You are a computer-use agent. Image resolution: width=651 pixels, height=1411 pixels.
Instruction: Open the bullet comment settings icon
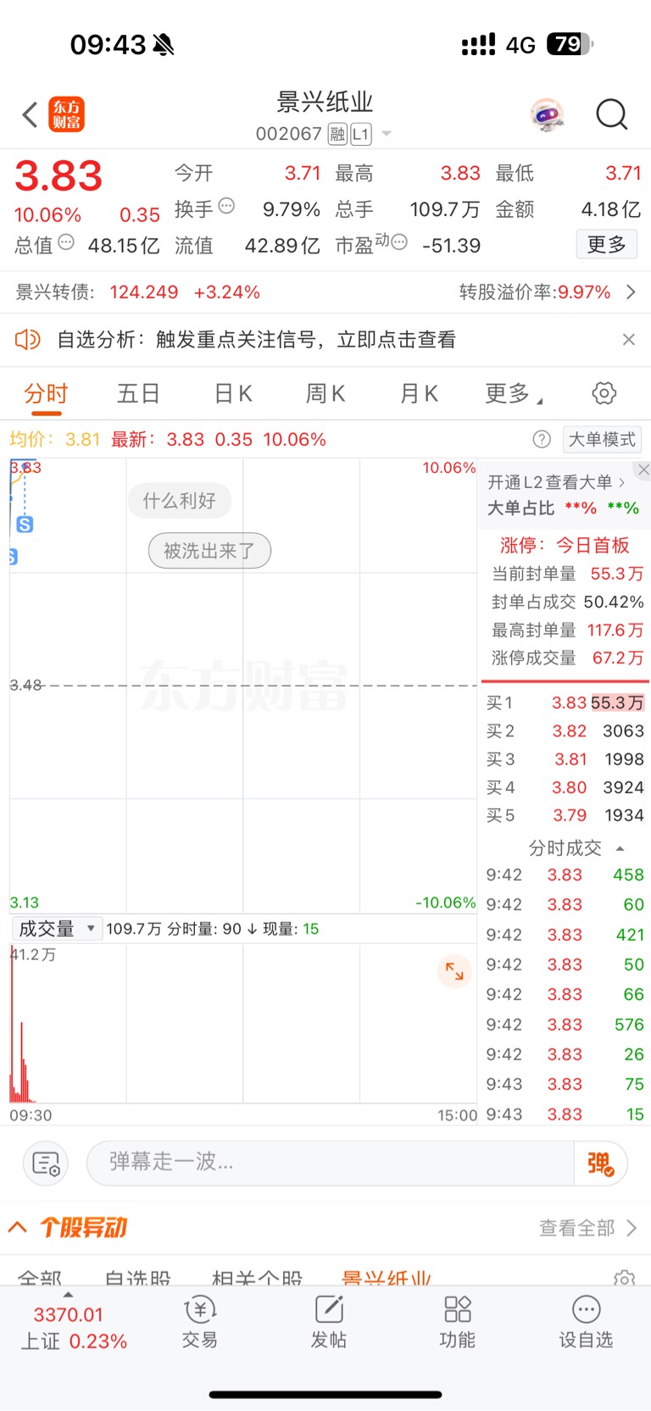pyautogui.click(x=46, y=1164)
